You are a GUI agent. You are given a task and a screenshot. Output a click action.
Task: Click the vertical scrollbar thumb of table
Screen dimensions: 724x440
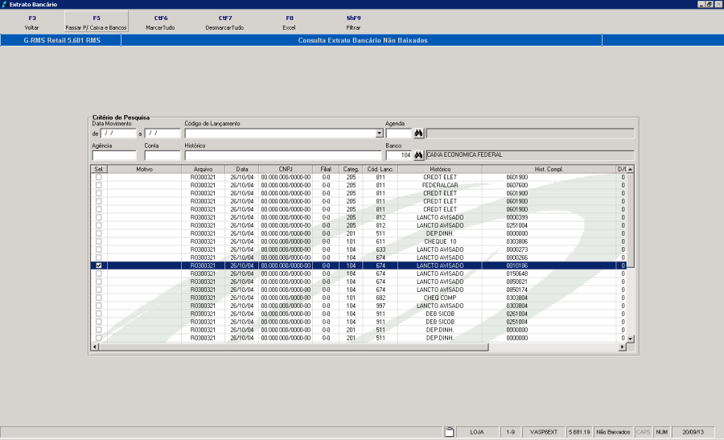pyautogui.click(x=630, y=220)
